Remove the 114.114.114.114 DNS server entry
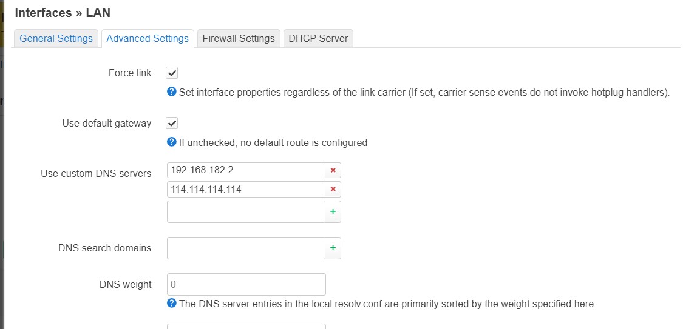Viewport: 683px width, 329px height. pos(333,190)
